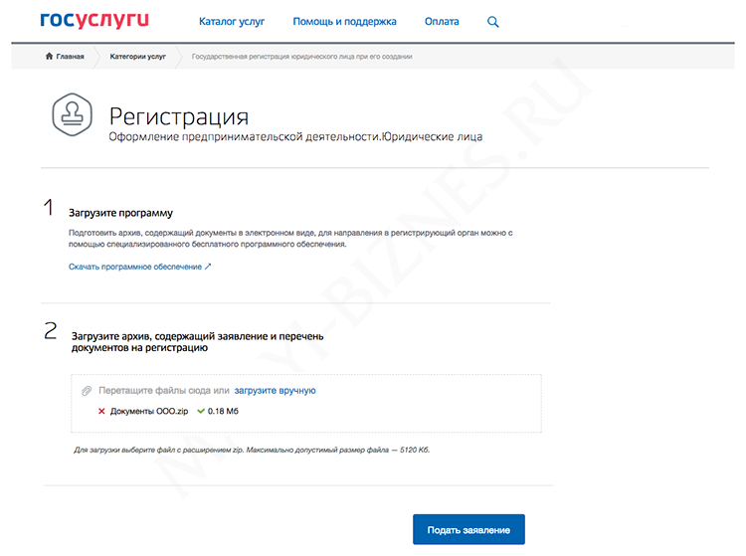
Task: Click the Регистрация page title
Action: point(179,117)
